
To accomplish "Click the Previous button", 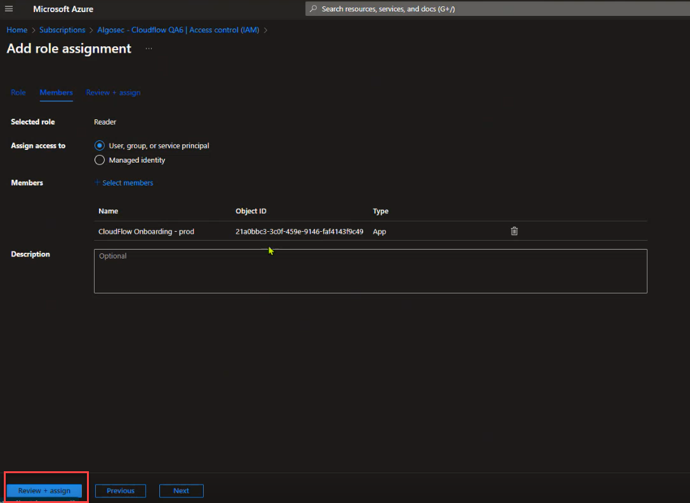I will (121, 491).
